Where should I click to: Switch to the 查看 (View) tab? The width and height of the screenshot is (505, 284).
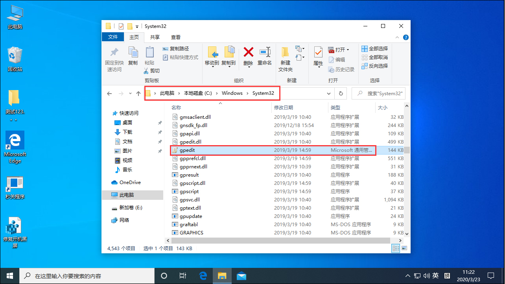[x=175, y=37]
